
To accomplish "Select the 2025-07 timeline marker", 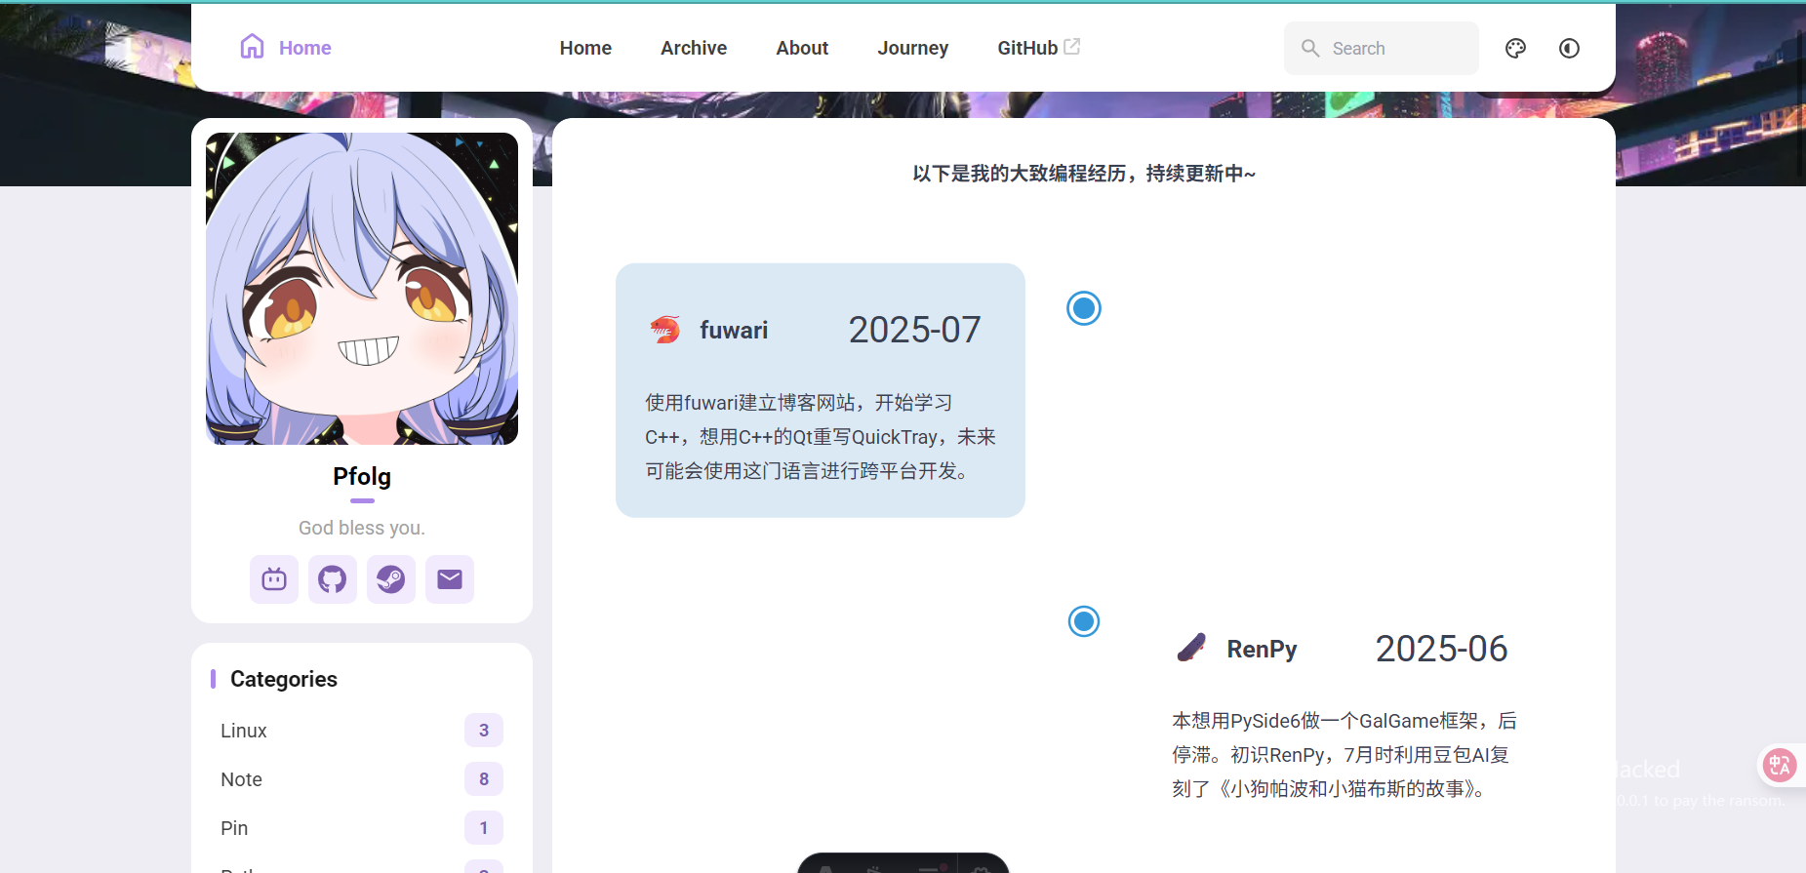I will [x=1084, y=308].
